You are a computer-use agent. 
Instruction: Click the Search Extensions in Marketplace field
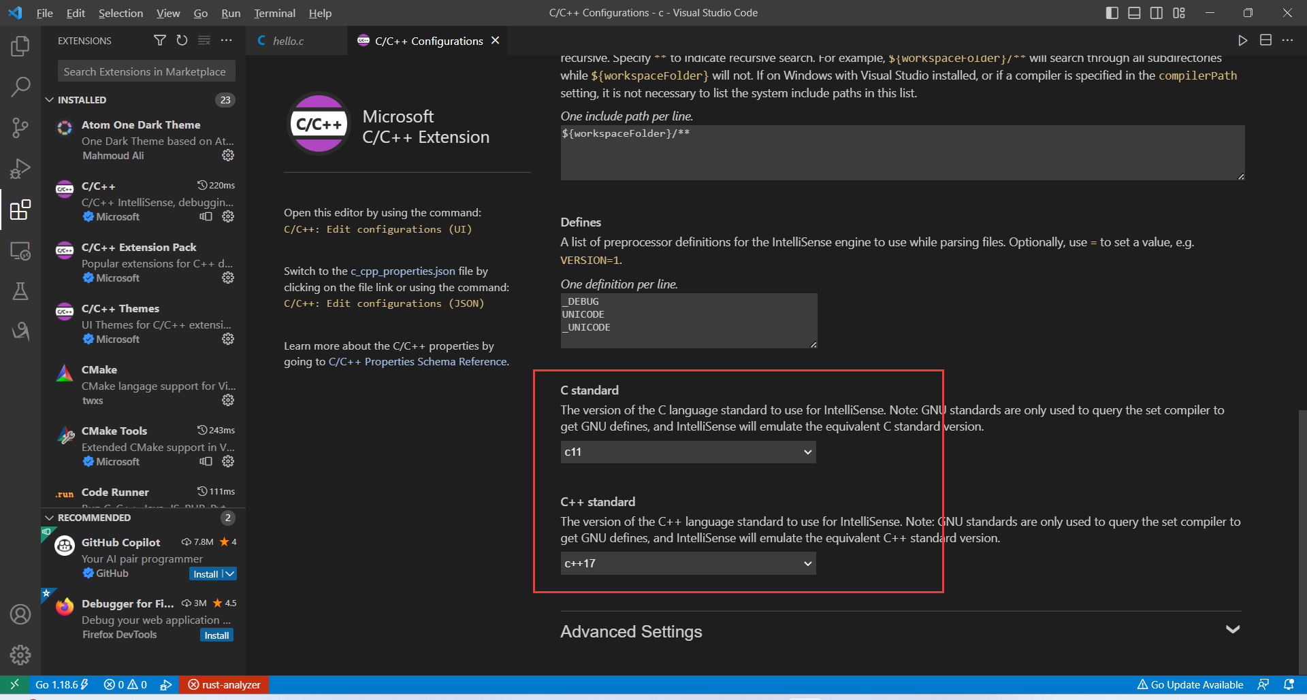146,71
